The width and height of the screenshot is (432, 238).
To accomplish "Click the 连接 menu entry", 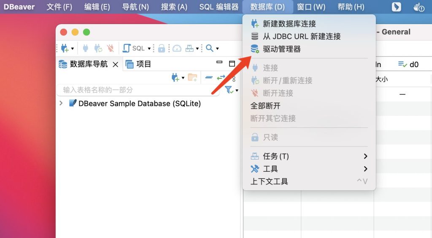I will 309,68.
